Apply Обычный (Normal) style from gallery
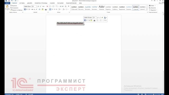 (x=74, y=8)
